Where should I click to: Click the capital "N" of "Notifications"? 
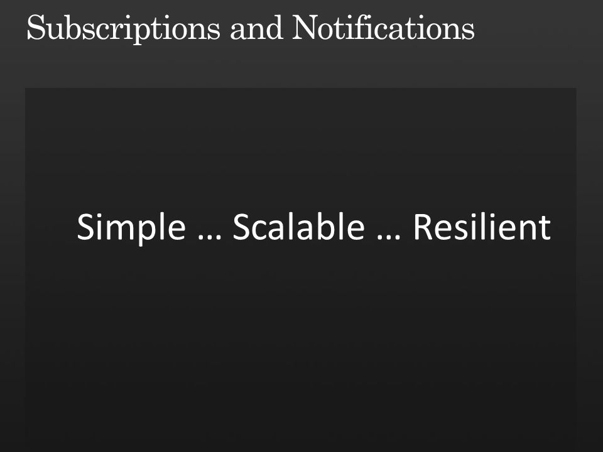[x=306, y=27]
